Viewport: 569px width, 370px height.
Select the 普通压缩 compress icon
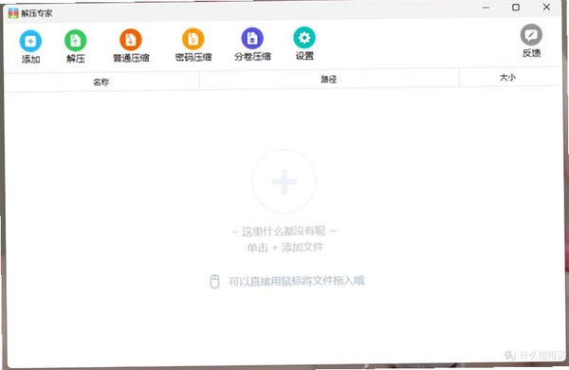[x=131, y=40]
